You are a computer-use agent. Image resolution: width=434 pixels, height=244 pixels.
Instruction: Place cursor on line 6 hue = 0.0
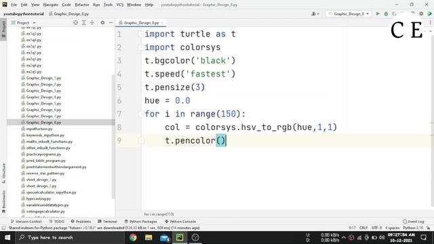click(167, 101)
